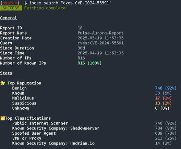Screen dimensions: 181x149
Task: Click Known Security Company: Hadrian.io entry
Action: pyautogui.click(x=53, y=144)
